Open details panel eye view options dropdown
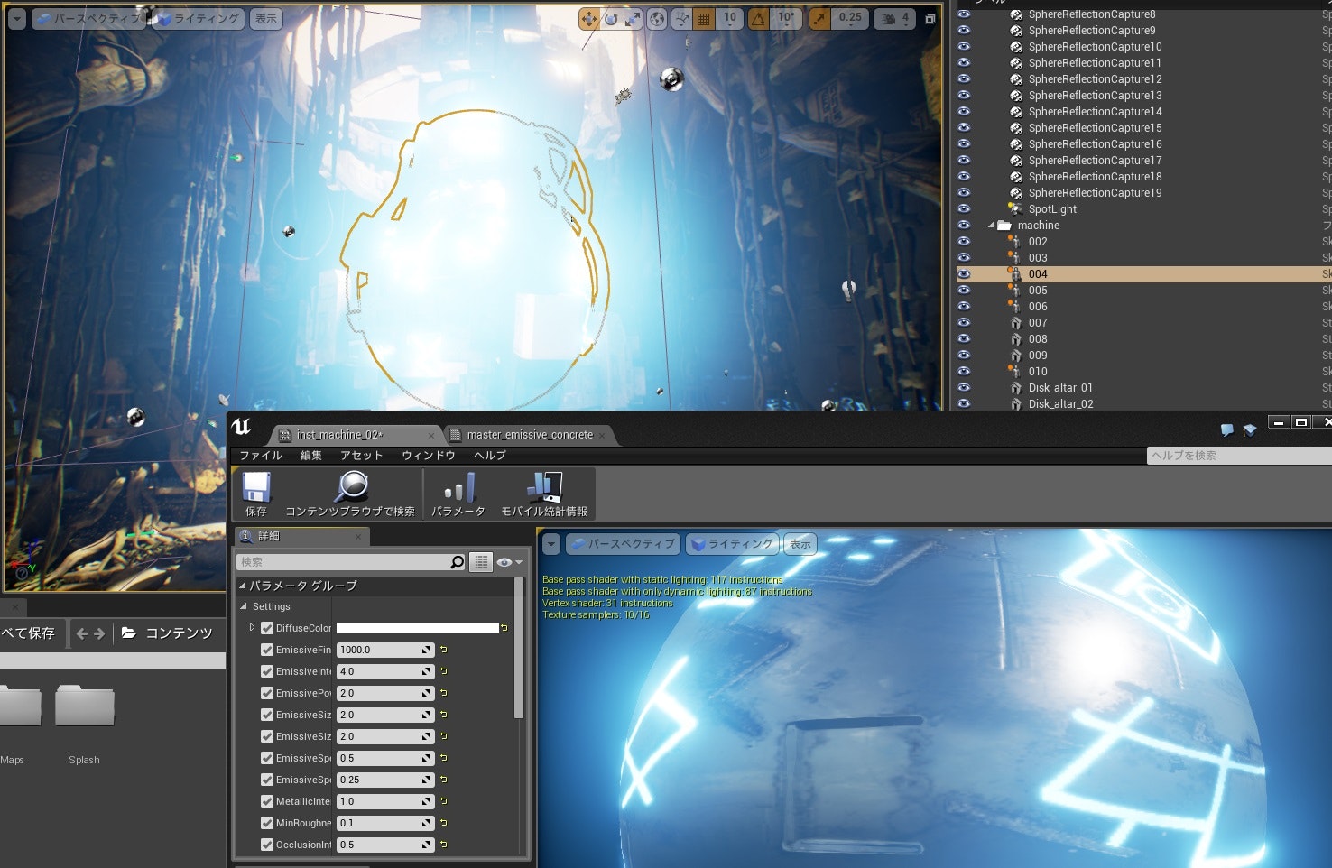 click(x=509, y=562)
